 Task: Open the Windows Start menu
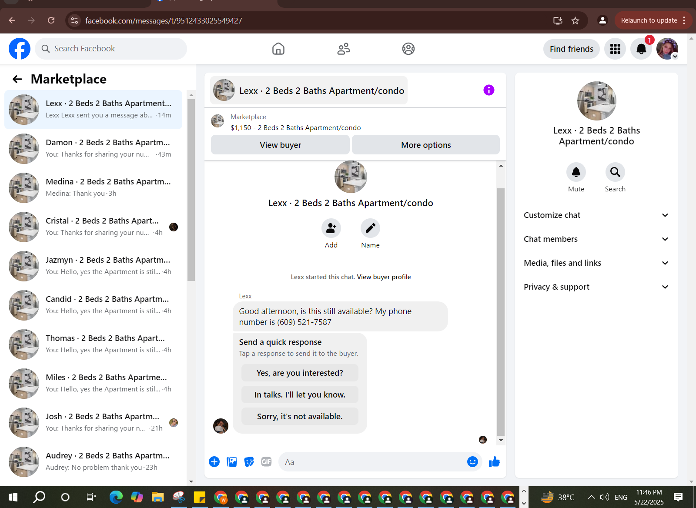click(13, 497)
